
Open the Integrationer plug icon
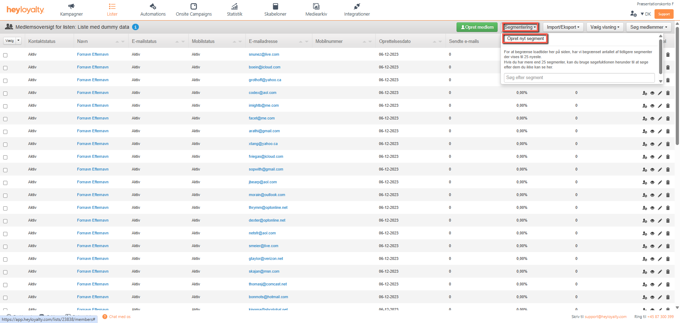click(357, 6)
